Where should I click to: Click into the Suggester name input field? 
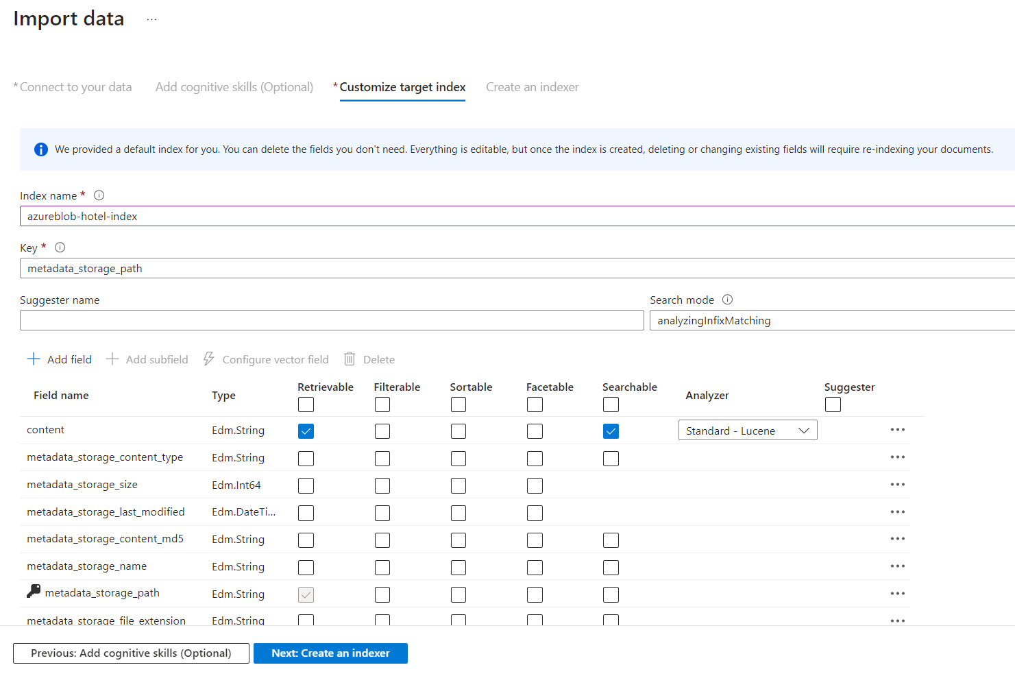point(332,321)
